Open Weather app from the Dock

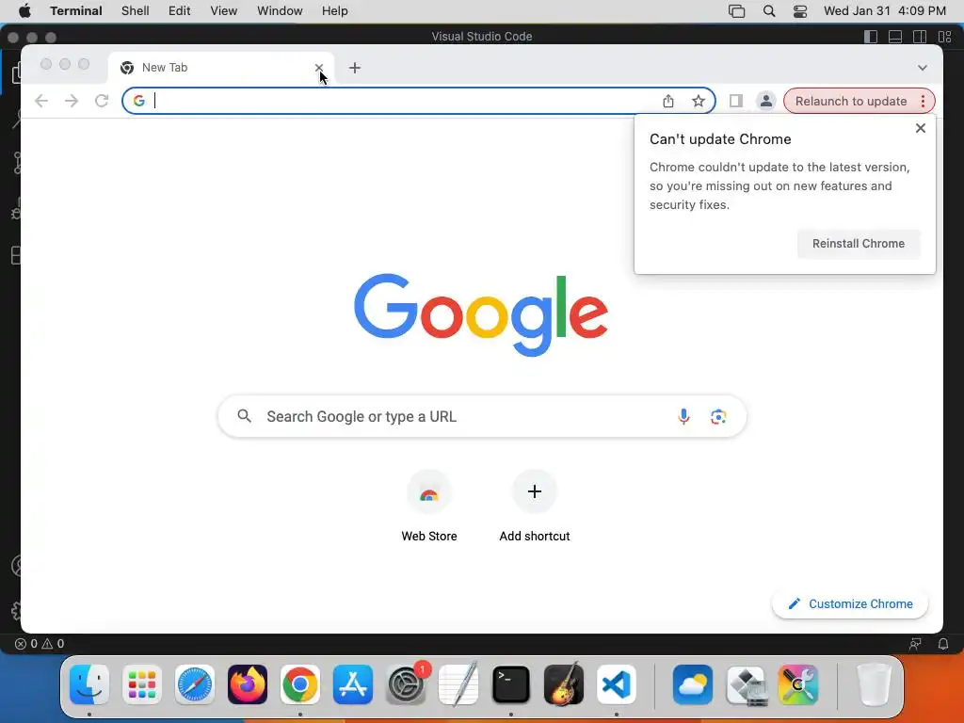692,684
